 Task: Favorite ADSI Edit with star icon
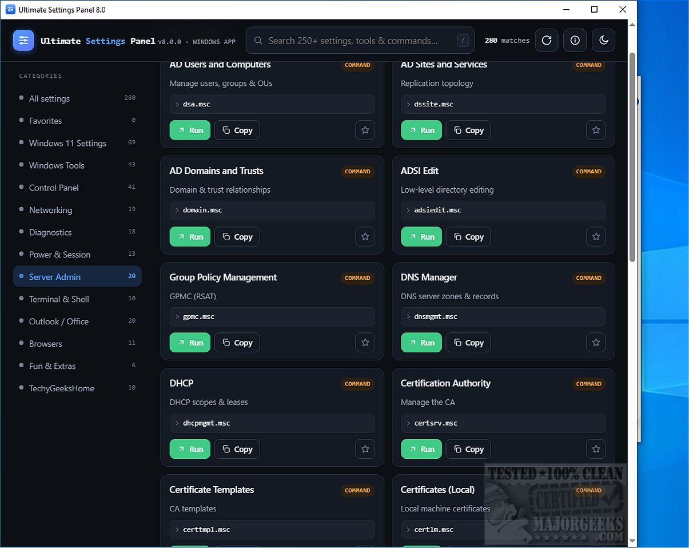(x=596, y=236)
